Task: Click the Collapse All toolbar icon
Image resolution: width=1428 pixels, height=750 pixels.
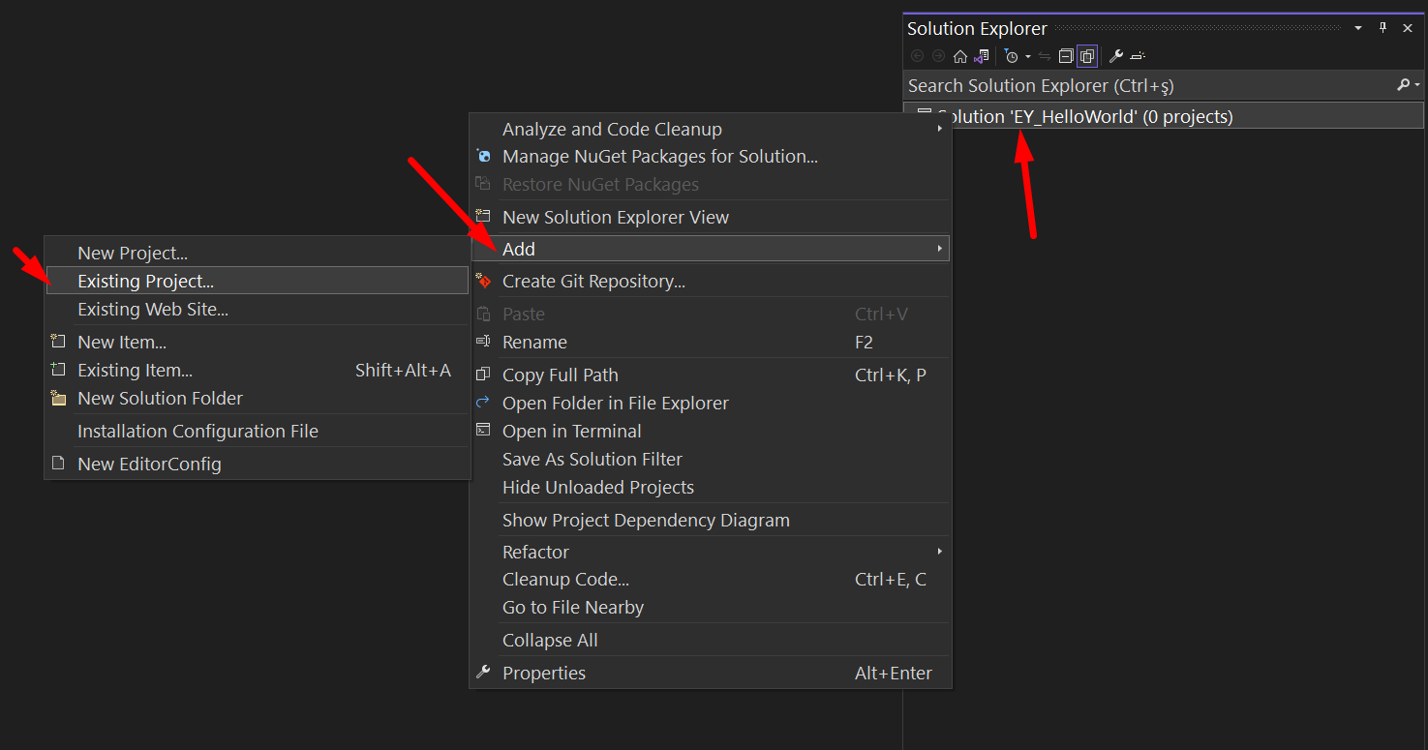Action: click(1066, 56)
